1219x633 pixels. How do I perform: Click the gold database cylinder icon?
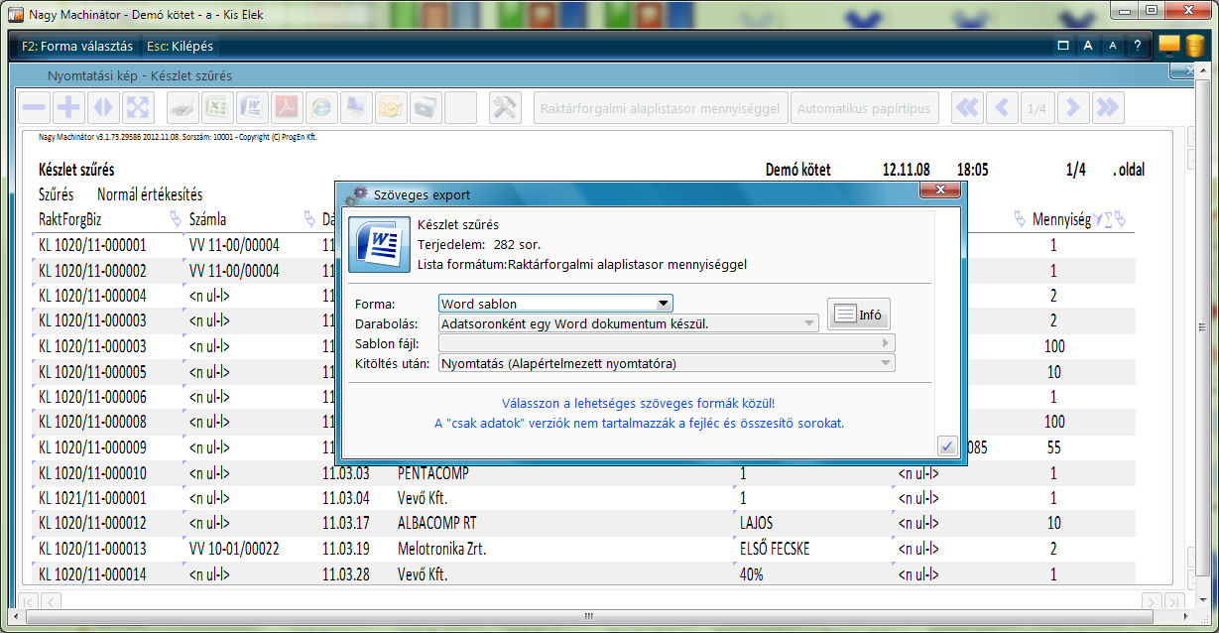click(x=1195, y=46)
